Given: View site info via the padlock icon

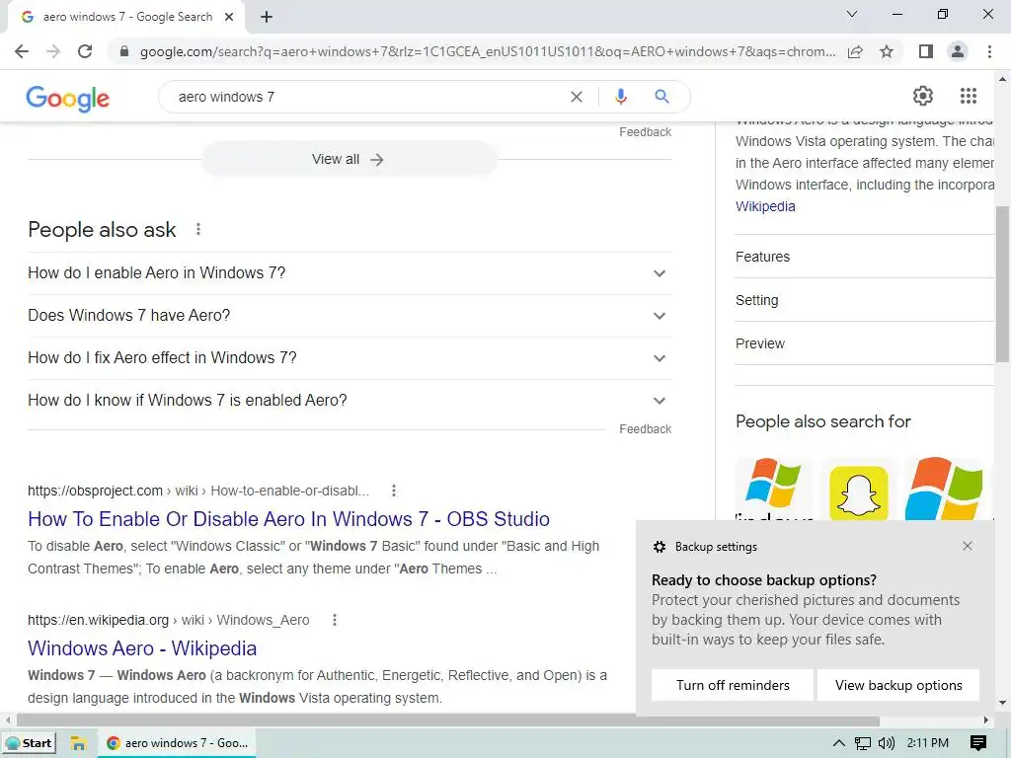Looking at the screenshot, I should pyautogui.click(x=124, y=51).
